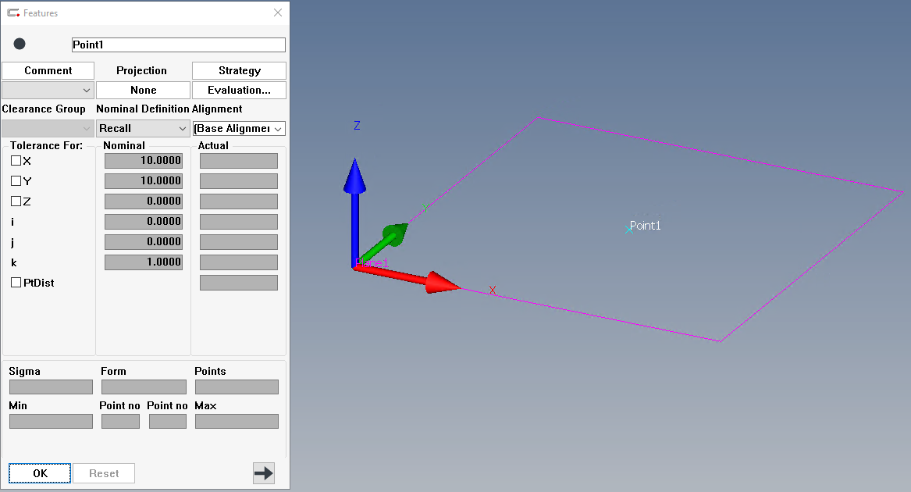911x492 pixels.
Task: Click the right arrow next button
Action: coord(264,473)
